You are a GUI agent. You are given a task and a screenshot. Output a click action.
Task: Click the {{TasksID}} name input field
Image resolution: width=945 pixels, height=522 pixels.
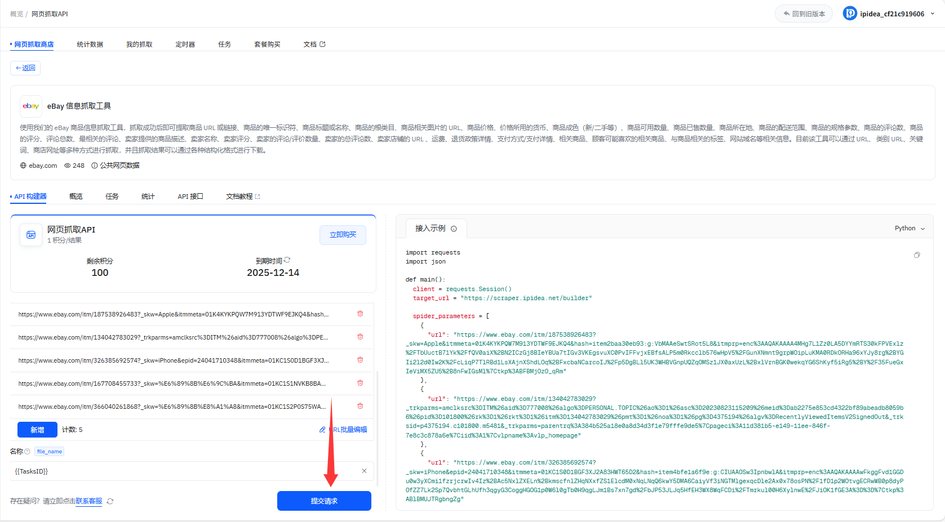pyautogui.click(x=192, y=471)
